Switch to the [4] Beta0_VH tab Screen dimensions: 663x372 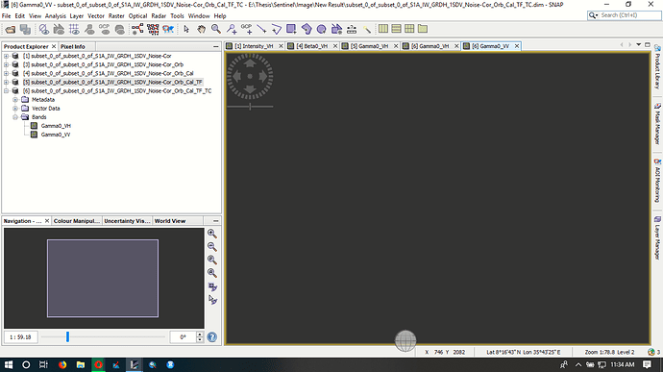[312, 46]
